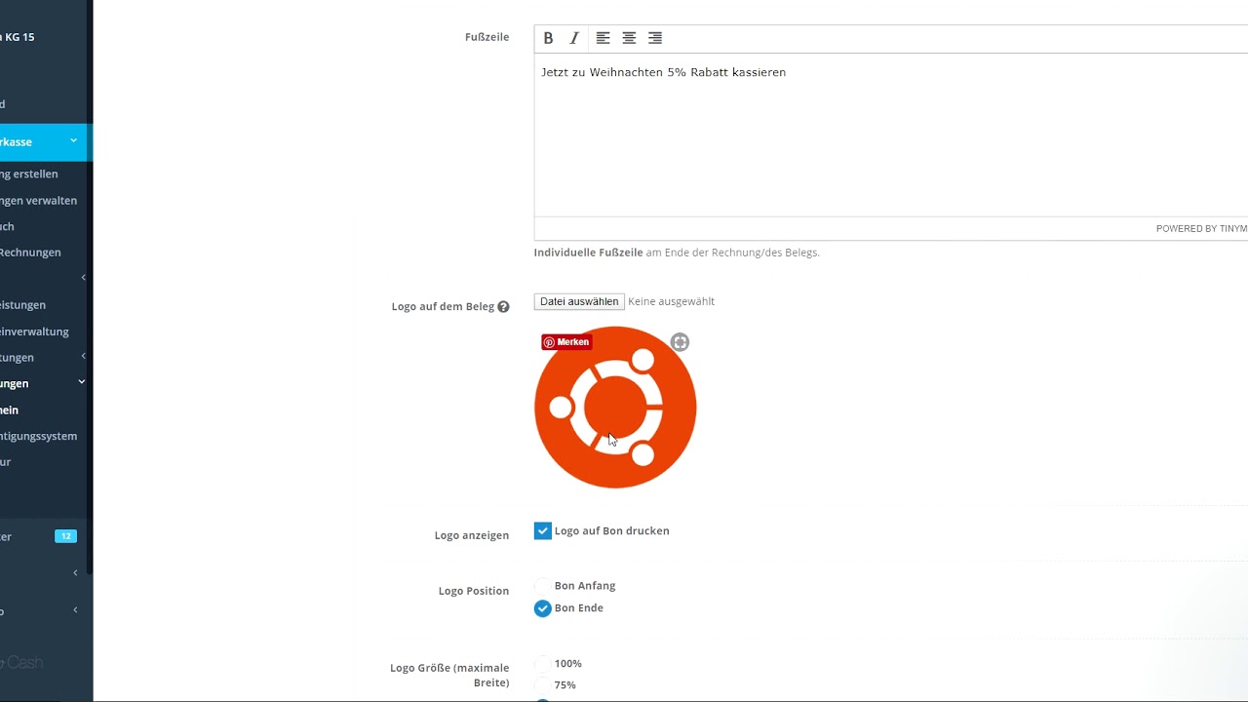Align Fußzeile text right
Viewport: 1248px width, 702px height.
655,38
